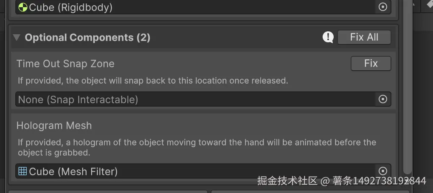The image size is (433, 193).
Task: Click the blue Mesh Filter grid icon
Action: (22, 171)
